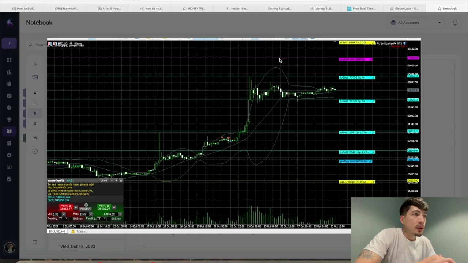The height and width of the screenshot is (263, 468).
Task: Click the plus button beside red PEND sell
Action: point(76,208)
